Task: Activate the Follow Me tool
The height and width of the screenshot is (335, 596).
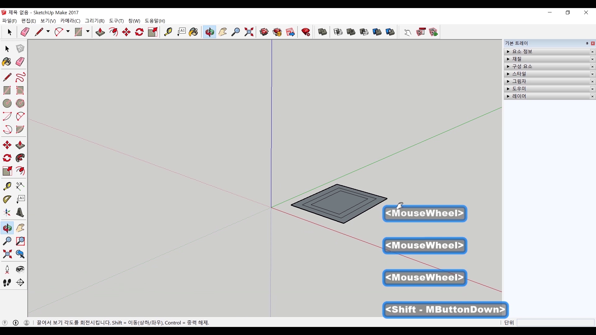Action: tap(20, 158)
